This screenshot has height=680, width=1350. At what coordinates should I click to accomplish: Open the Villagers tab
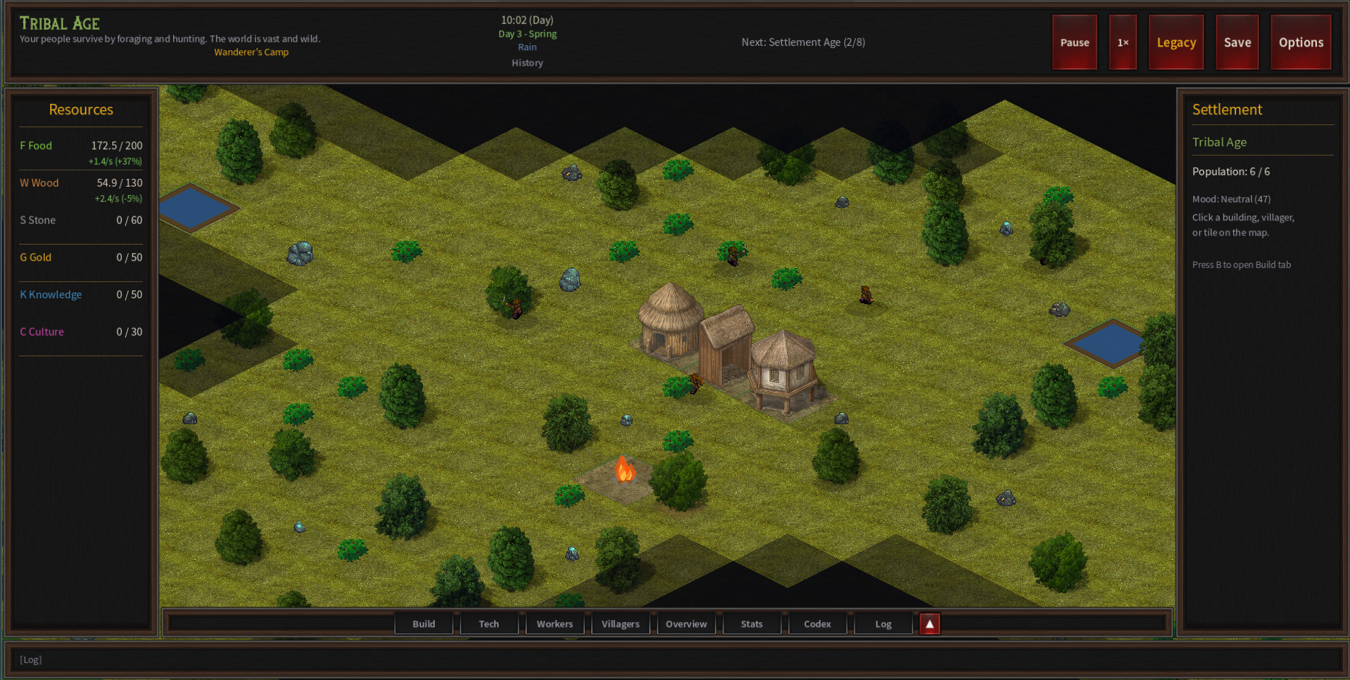point(620,623)
